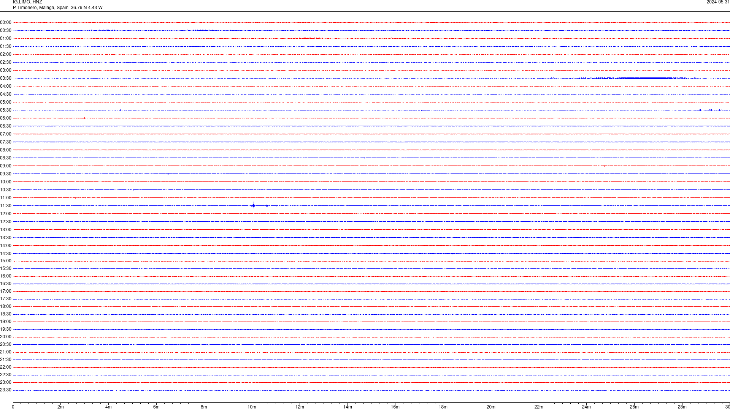The image size is (730, 410).
Task: Click the seismic spike on the 11:30 trace
Action: tap(254, 205)
